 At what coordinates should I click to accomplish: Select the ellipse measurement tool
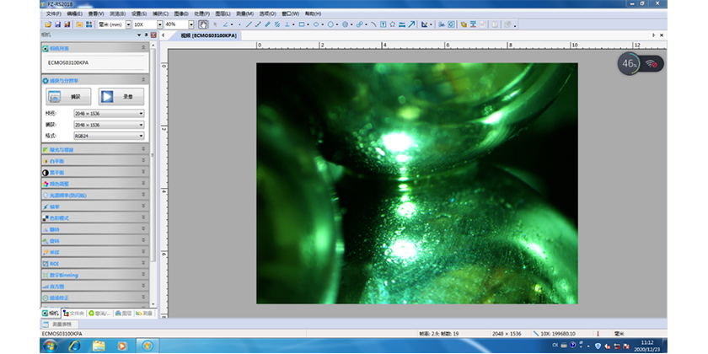(316, 24)
